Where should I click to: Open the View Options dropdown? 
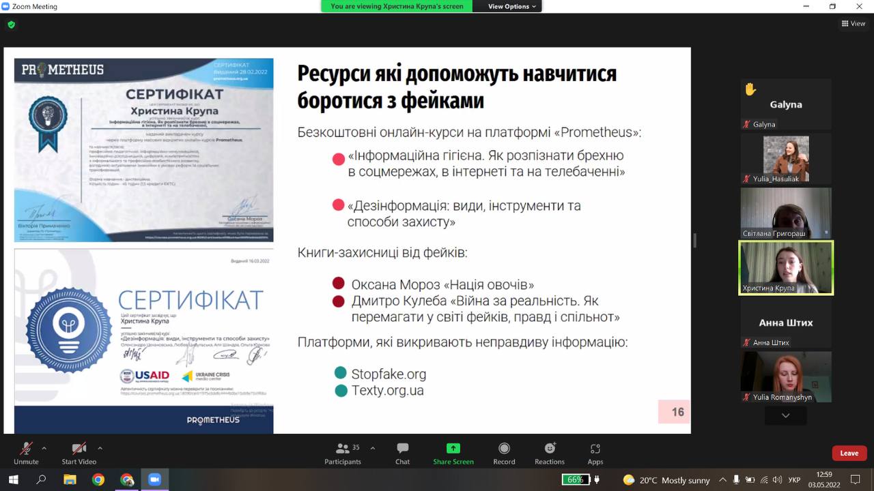coord(513,6)
